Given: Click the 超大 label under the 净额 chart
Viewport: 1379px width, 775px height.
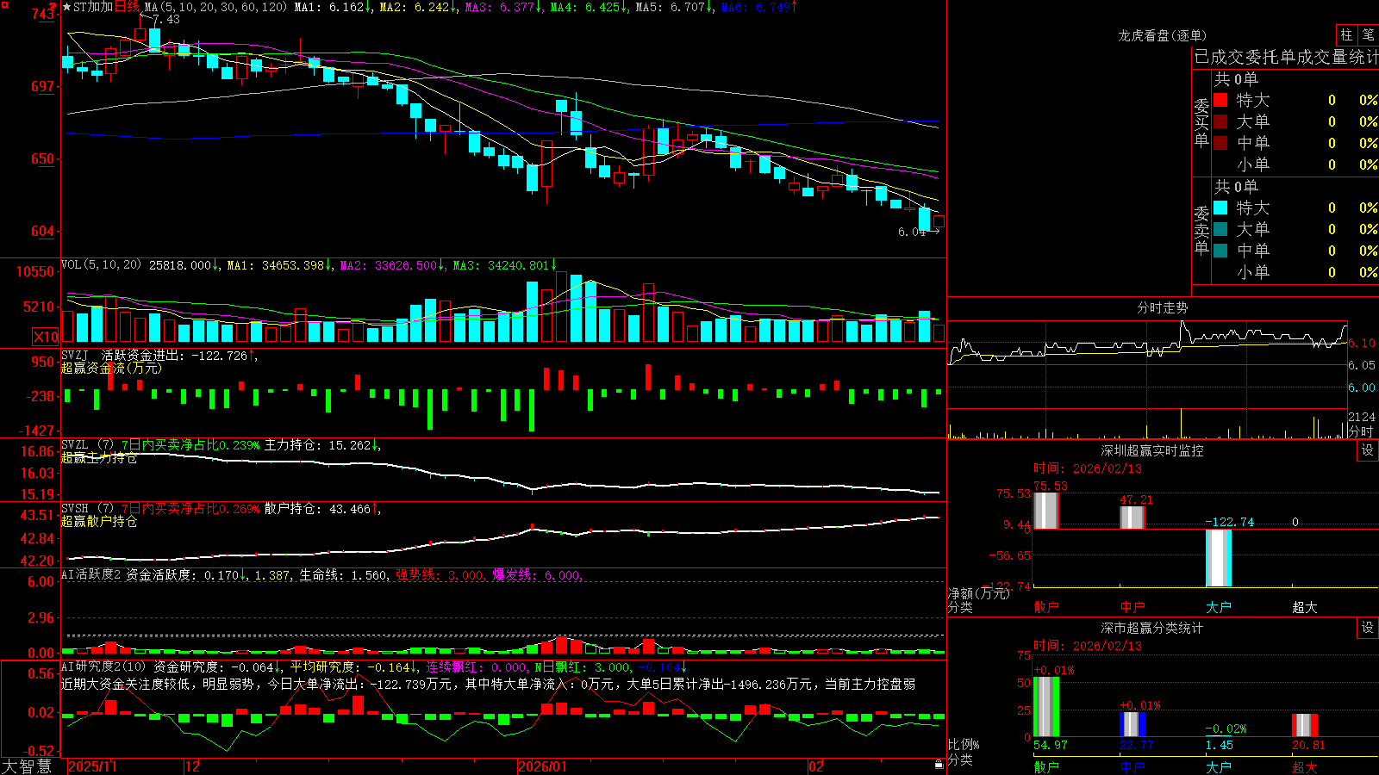Looking at the screenshot, I should coord(1304,607).
